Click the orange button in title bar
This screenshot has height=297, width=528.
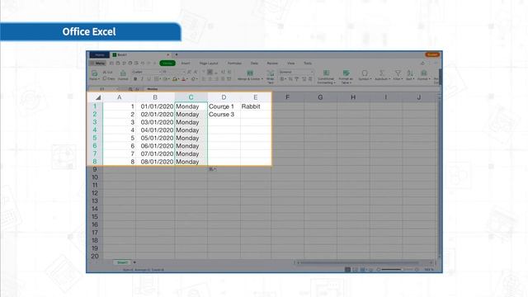point(432,54)
